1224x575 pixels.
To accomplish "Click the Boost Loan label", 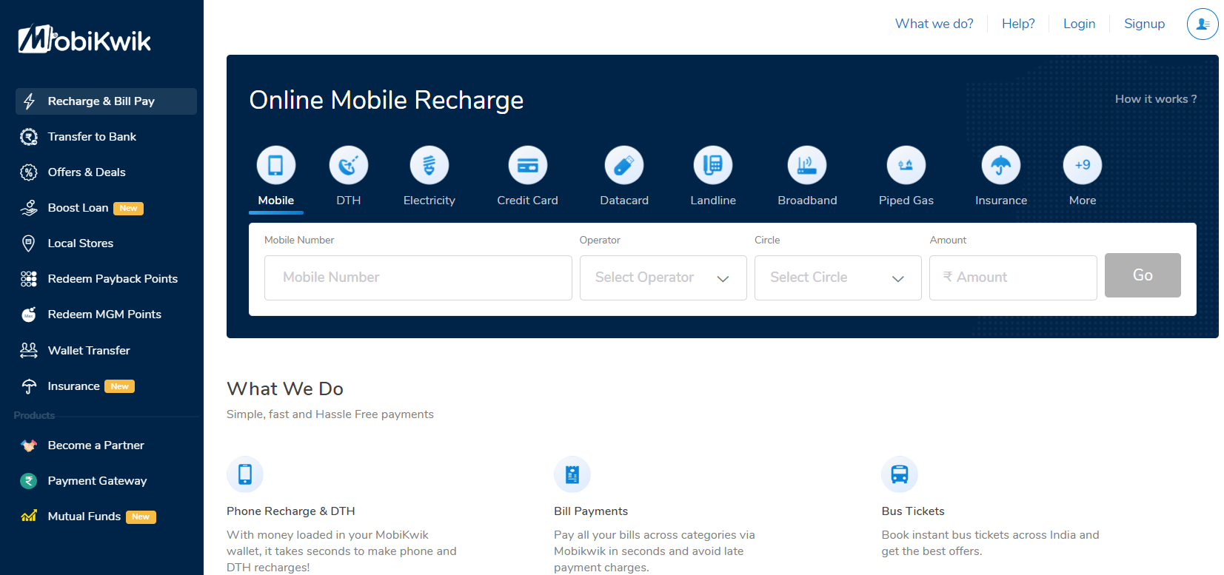I will (78, 208).
